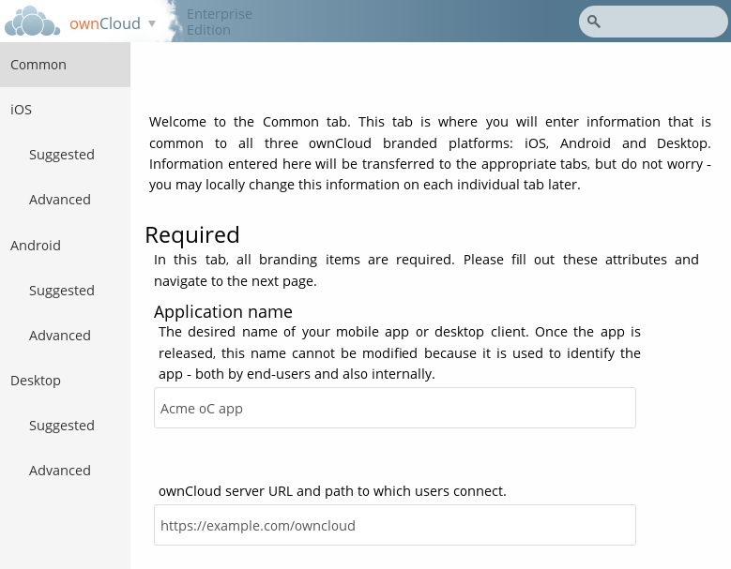Show Advanced options under Desktop
This screenshot has height=569, width=731.
click(60, 471)
